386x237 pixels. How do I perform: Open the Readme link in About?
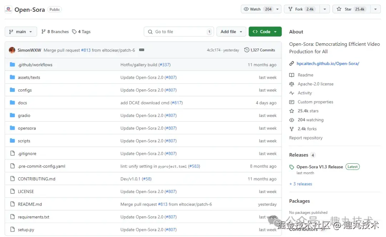(305, 75)
